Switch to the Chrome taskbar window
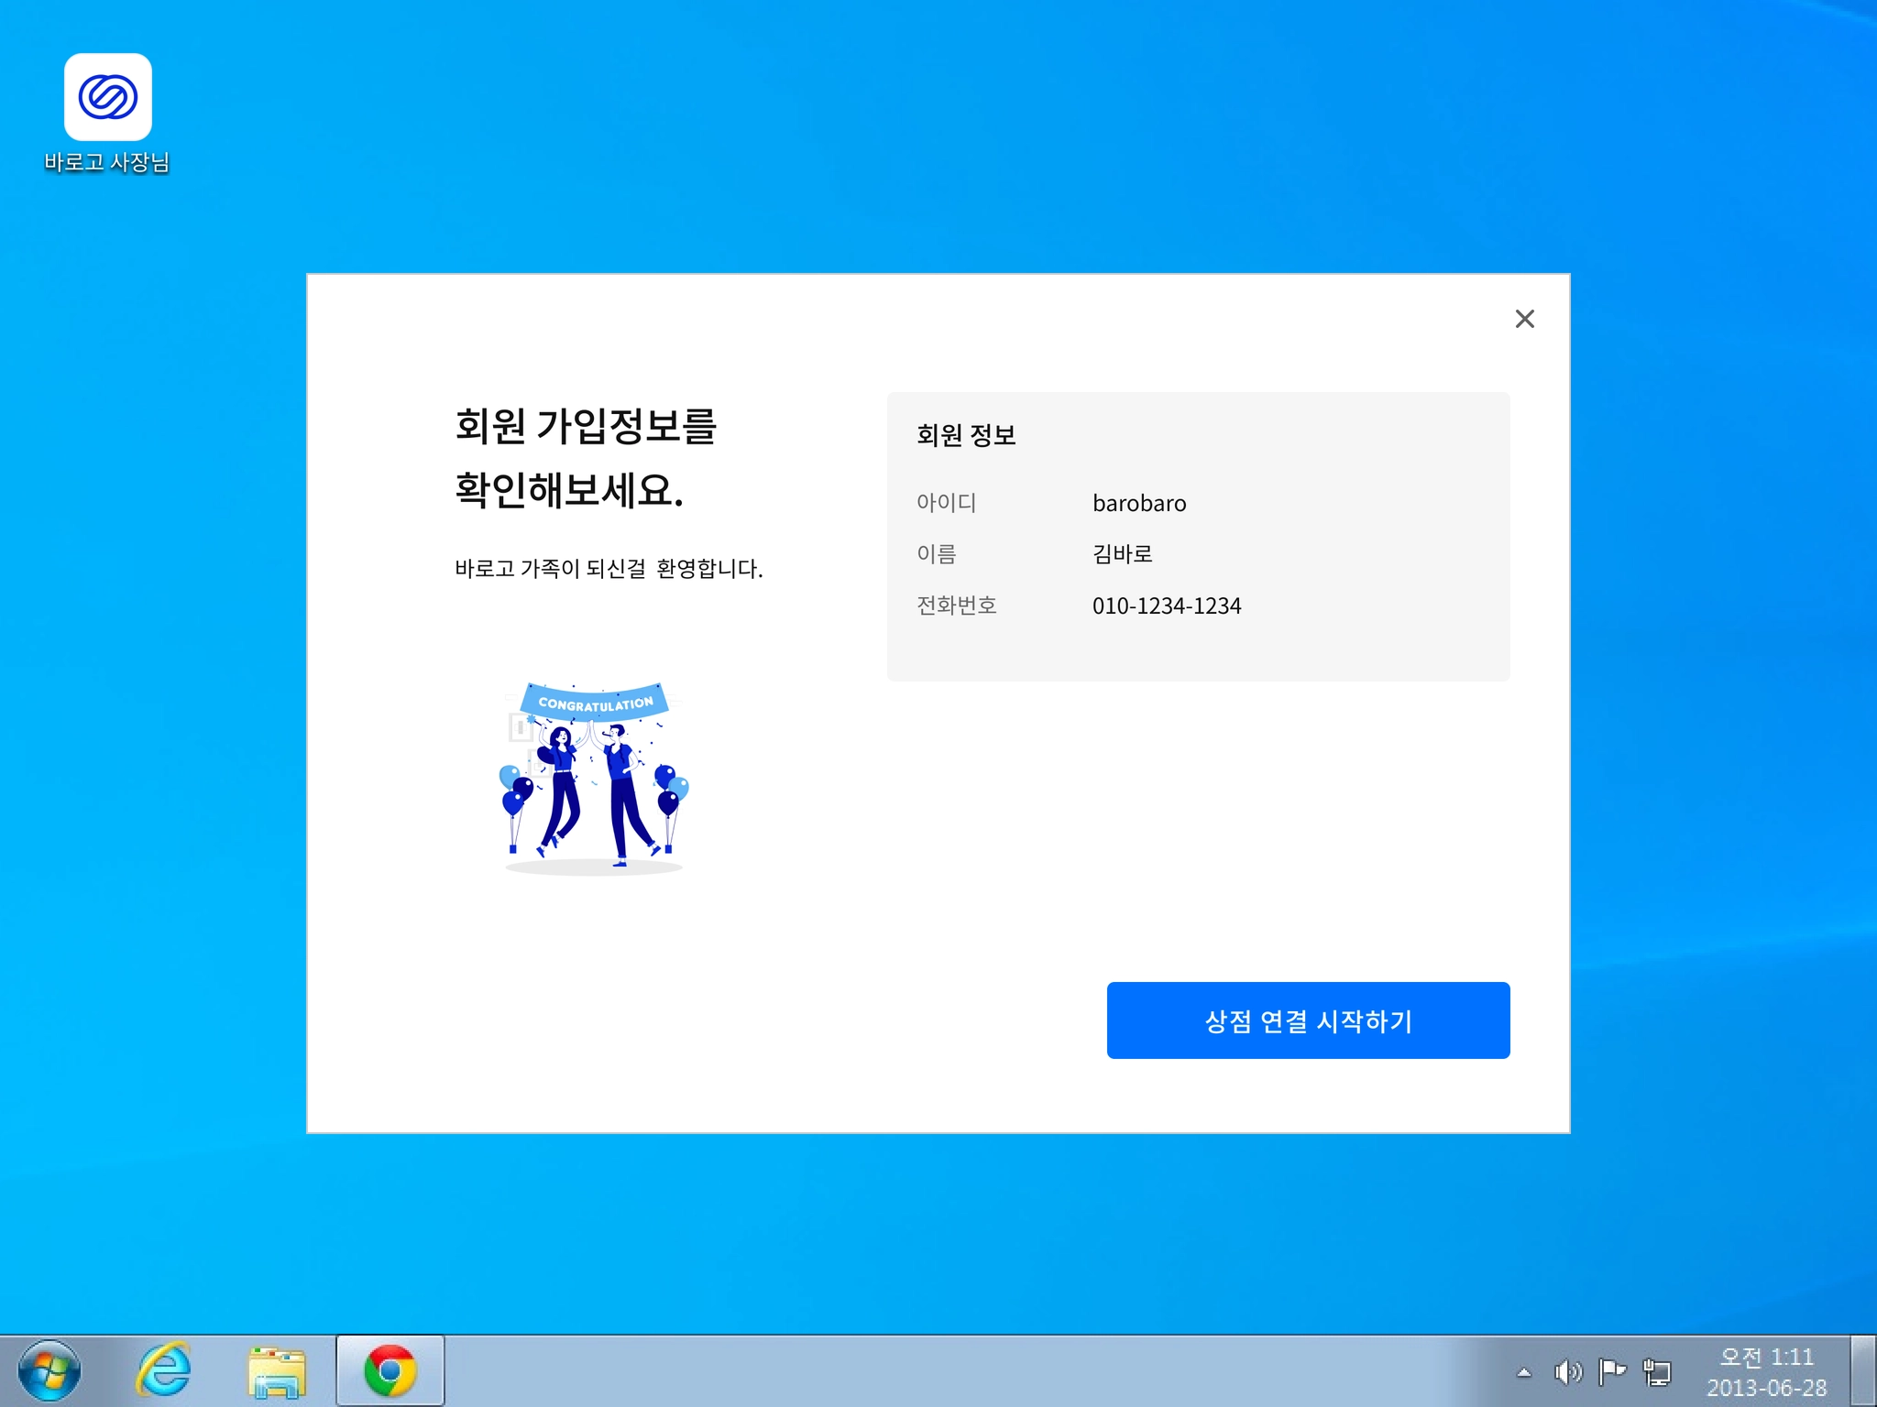 (390, 1371)
